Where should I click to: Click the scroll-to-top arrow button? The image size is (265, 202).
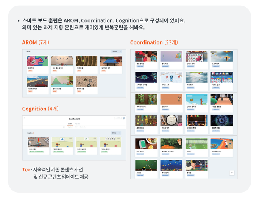tap(232, 172)
